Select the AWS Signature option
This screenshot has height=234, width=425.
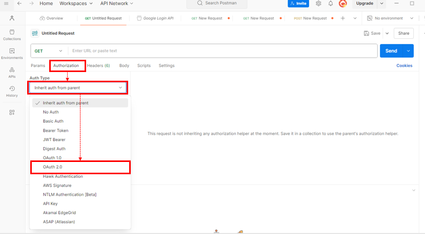[80, 185]
